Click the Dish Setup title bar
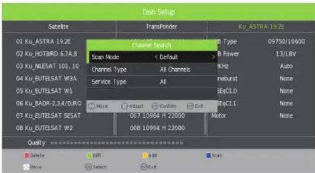The width and height of the screenshot is (315, 173). point(158,12)
